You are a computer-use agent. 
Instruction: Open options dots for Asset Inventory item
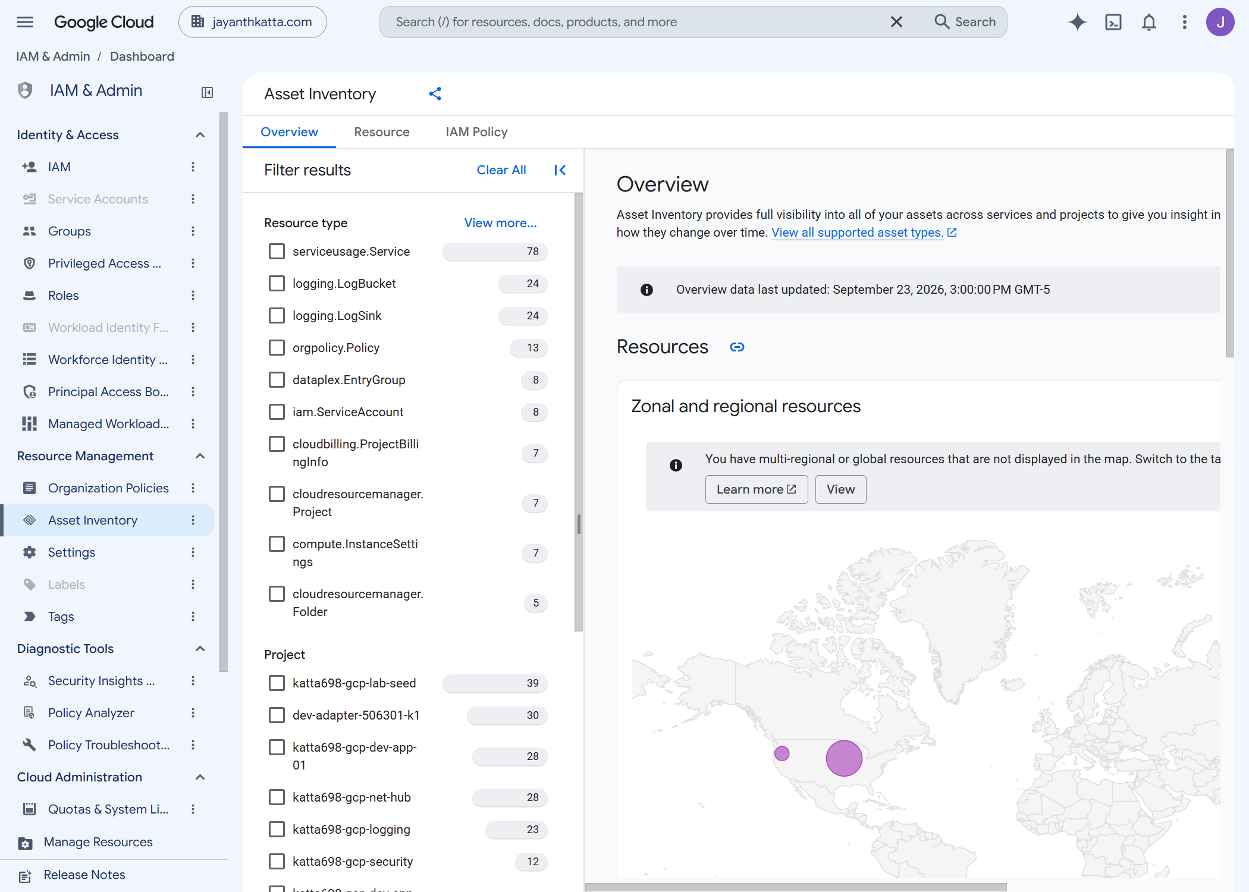(x=193, y=520)
